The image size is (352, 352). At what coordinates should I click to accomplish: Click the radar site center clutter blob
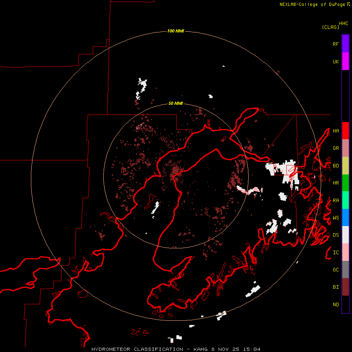click(175, 171)
